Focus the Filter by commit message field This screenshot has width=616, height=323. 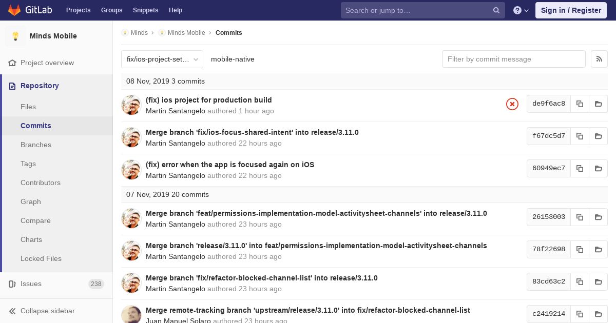click(x=513, y=59)
